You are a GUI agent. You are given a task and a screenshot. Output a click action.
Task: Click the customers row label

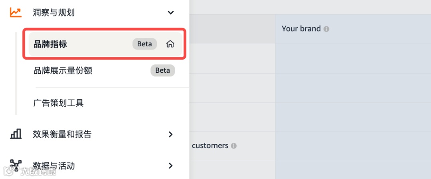210,146
